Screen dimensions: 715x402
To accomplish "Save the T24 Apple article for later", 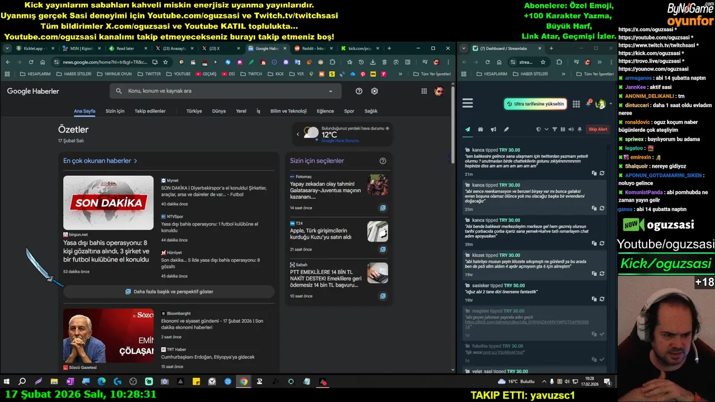I will 383,250.
